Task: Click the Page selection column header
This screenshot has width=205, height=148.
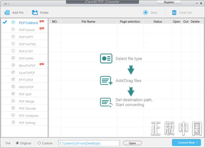Action: [130, 21]
